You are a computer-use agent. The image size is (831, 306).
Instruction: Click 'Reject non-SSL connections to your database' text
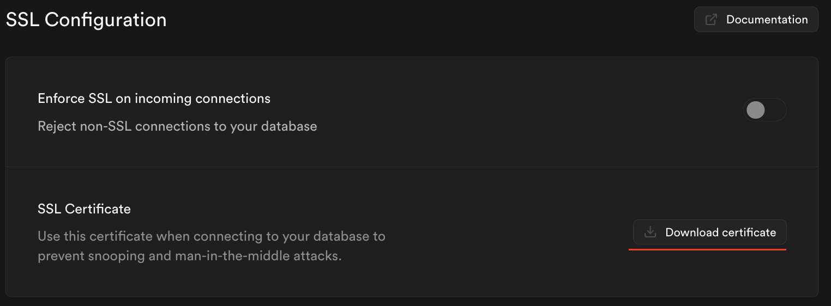(x=177, y=126)
